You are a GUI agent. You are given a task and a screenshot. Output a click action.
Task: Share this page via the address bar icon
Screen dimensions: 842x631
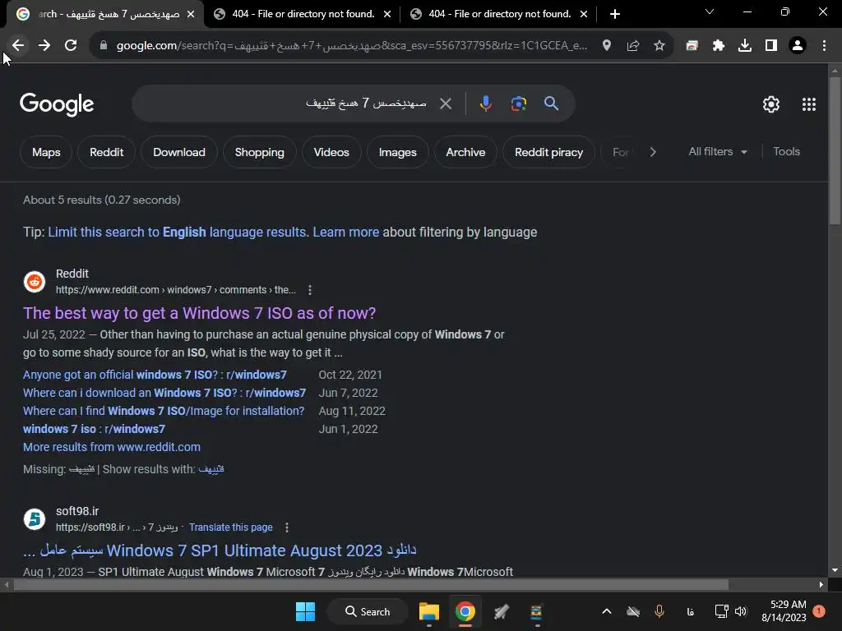[633, 46]
